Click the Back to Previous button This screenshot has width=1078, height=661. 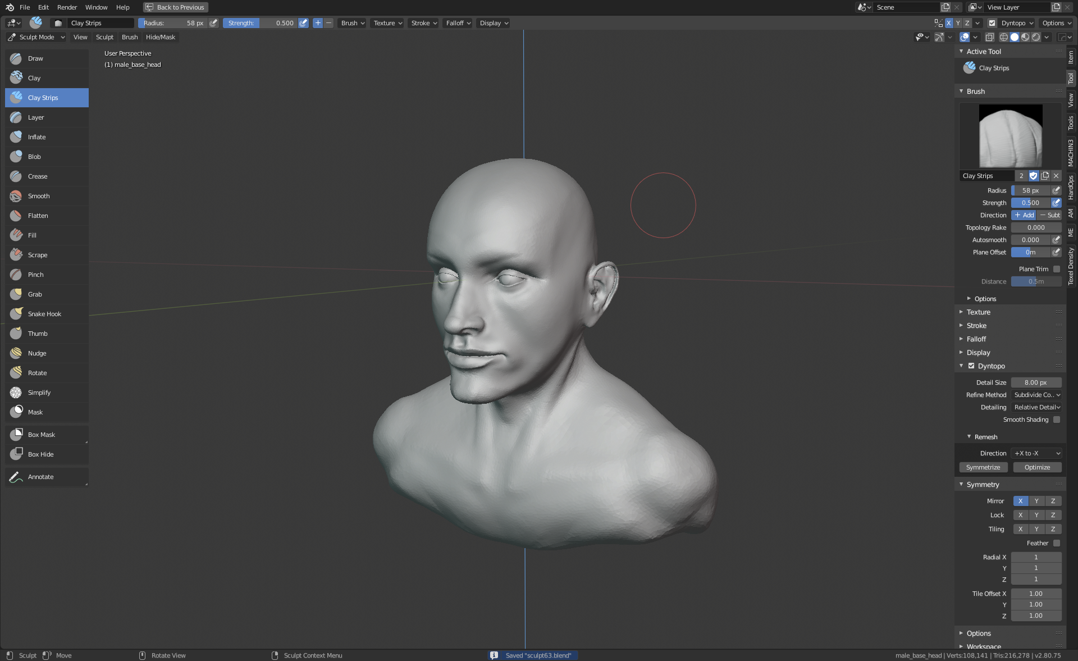click(x=175, y=7)
